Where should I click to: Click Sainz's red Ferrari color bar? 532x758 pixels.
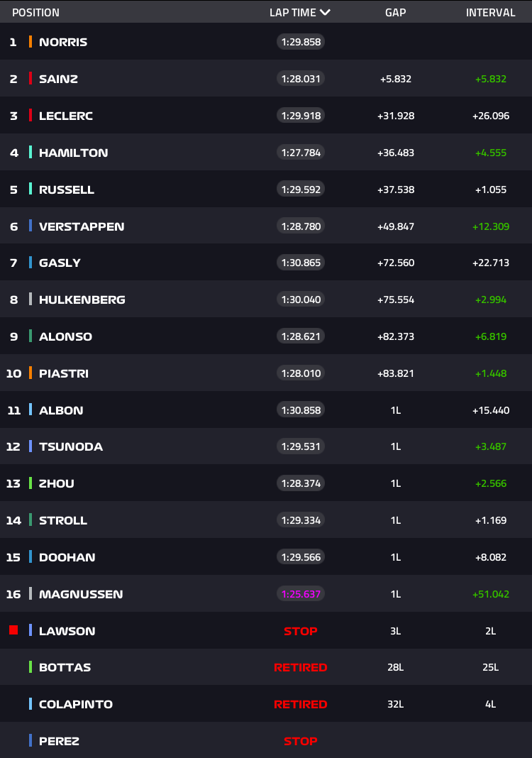[31, 78]
